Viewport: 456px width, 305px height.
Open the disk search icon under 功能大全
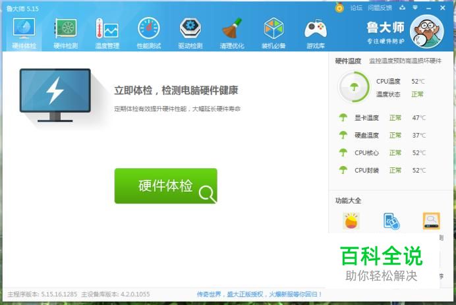pos(431,221)
